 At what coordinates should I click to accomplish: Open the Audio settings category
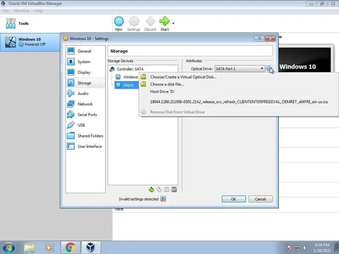[x=85, y=94]
